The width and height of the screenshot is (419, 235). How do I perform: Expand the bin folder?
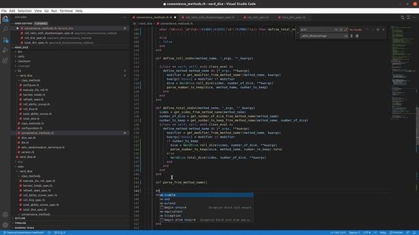[x=20, y=52]
